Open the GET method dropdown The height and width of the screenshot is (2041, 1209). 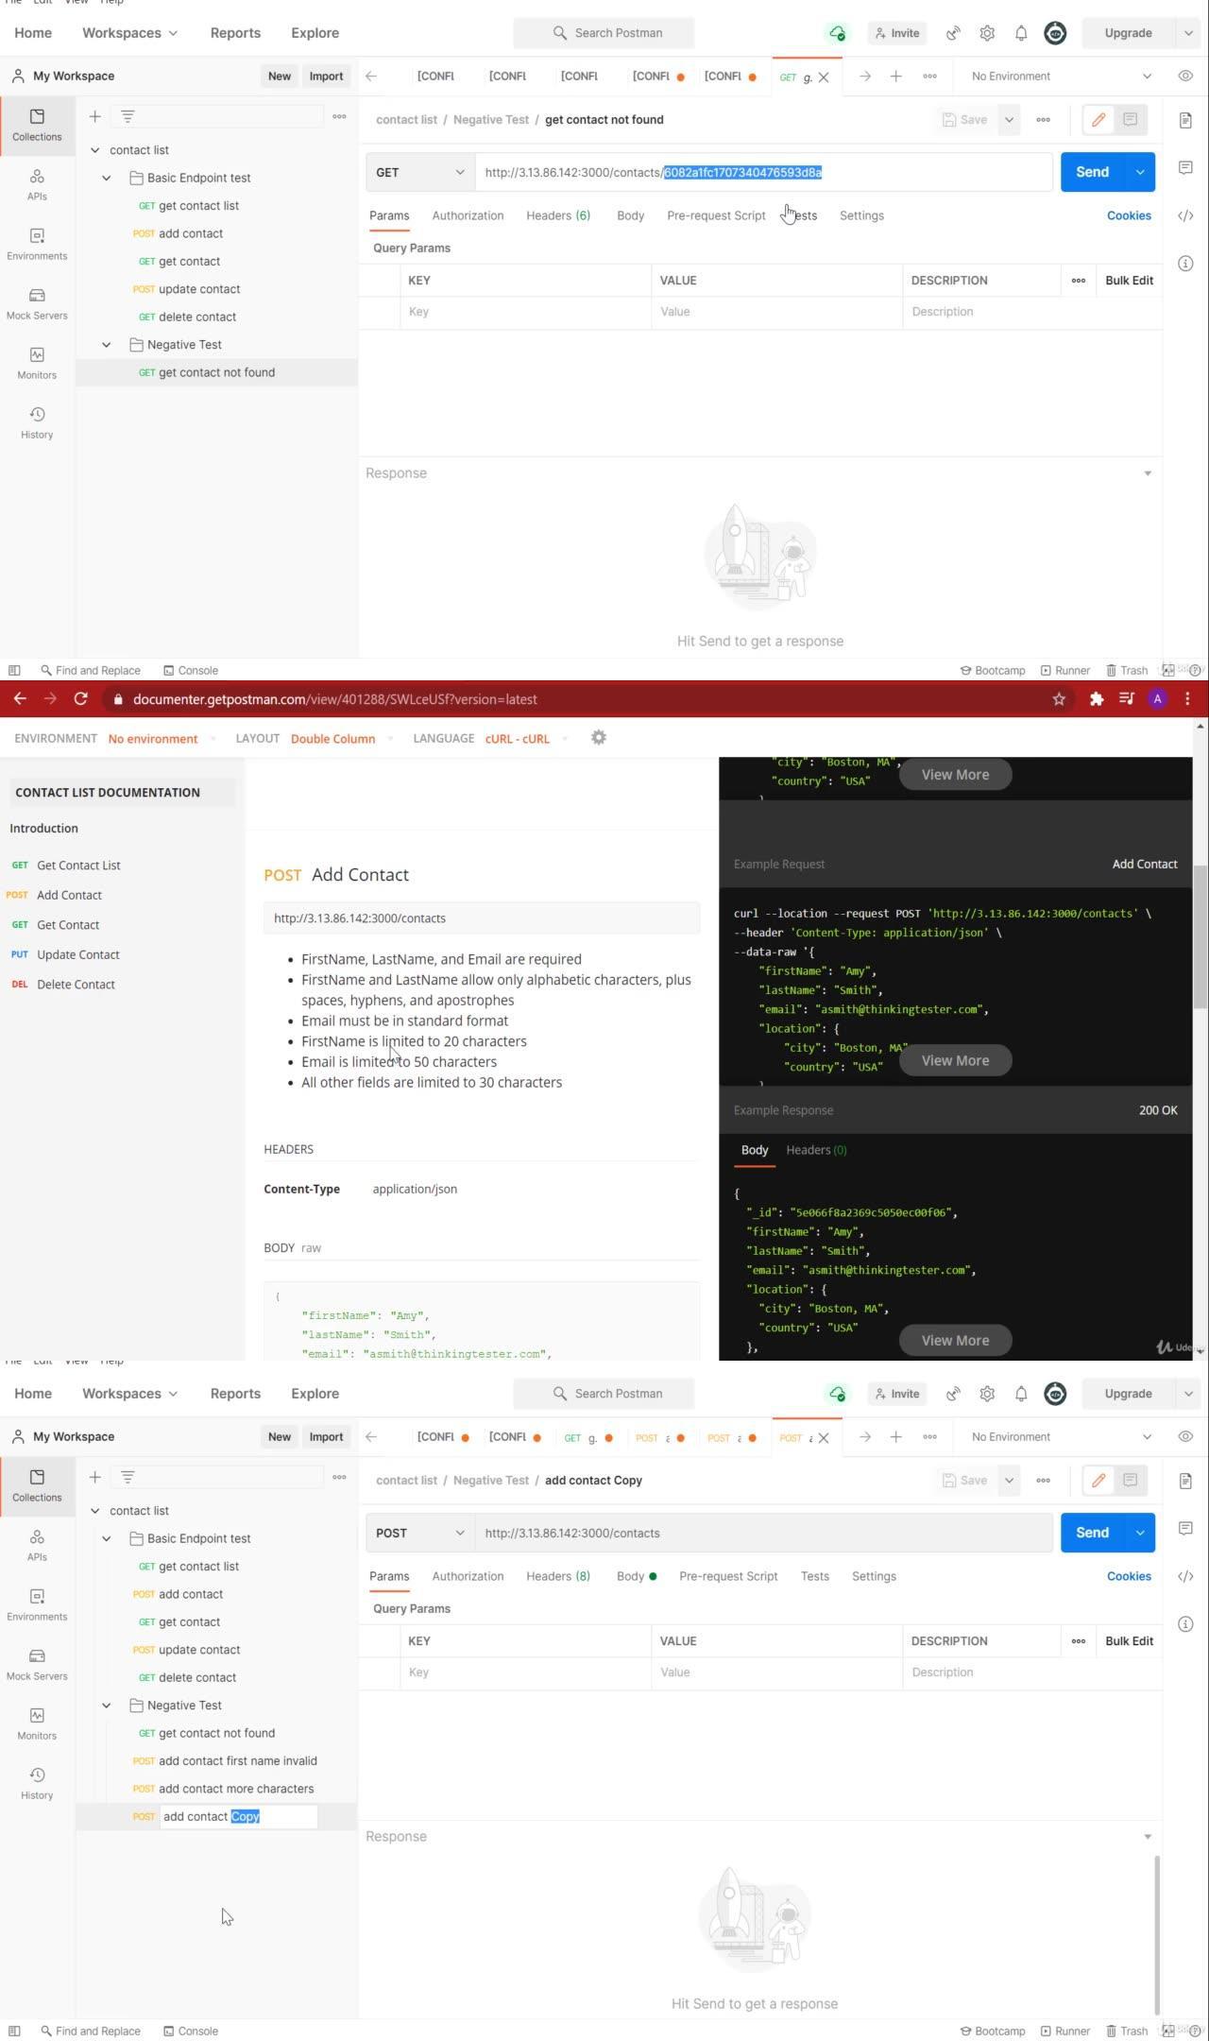click(419, 172)
